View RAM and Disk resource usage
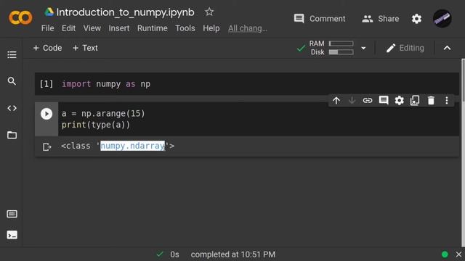The width and height of the screenshot is (465, 261). click(x=331, y=48)
